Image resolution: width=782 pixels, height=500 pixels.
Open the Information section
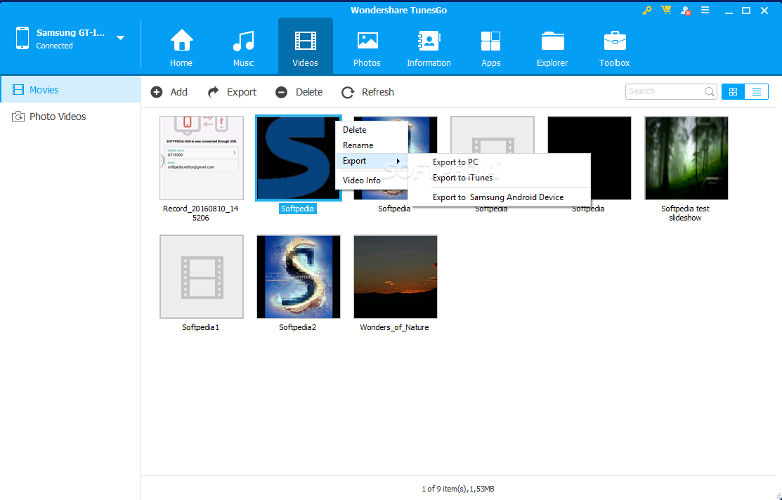coord(429,48)
